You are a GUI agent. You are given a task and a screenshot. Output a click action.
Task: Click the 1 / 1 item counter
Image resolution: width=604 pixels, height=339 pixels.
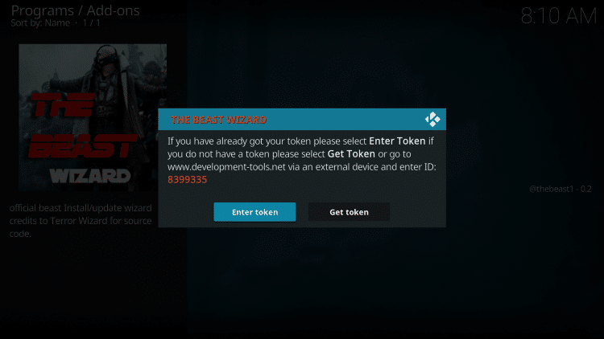[x=91, y=23]
